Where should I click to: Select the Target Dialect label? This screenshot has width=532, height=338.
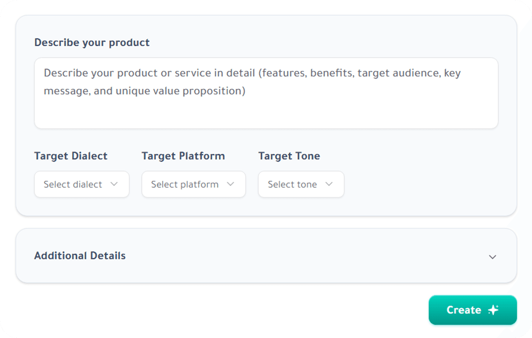click(x=71, y=156)
